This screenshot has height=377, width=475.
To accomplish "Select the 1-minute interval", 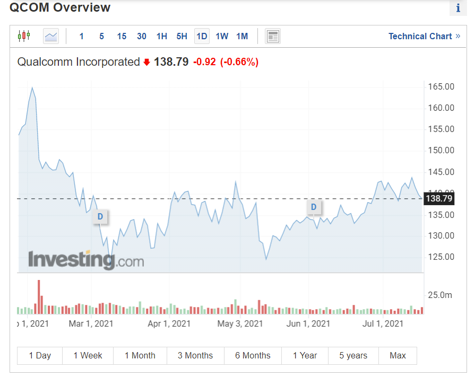I will click(x=81, y=36).
